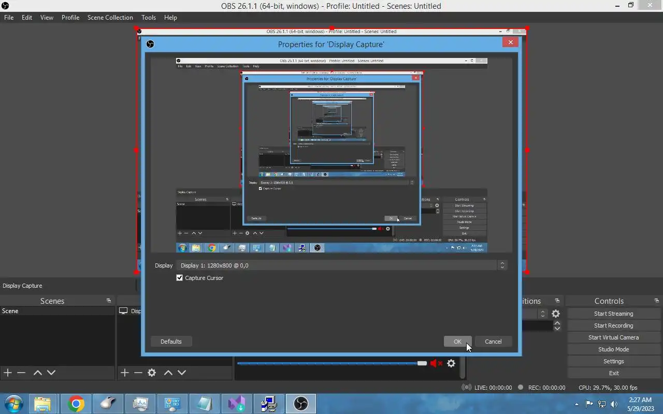This screenshot has width=663, height=414.
Task: Click the audio mixer vertical scrollbar
Action: pos(463,367)
